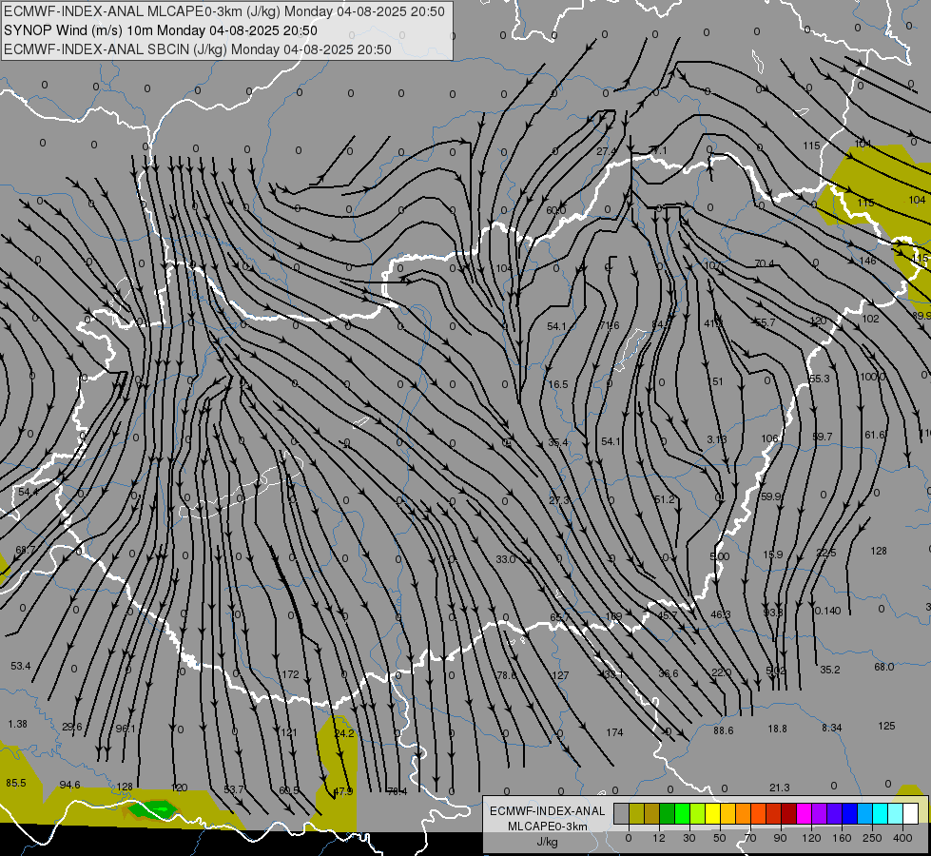Click the 96.1 value on the map
Viewport: 931px width, 856px height.
click(x=126, y=729)
